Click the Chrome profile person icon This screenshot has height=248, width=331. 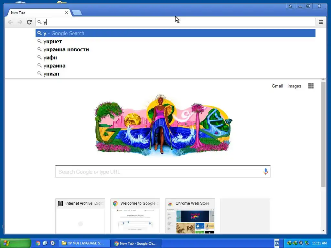click(x=290, y=6)
